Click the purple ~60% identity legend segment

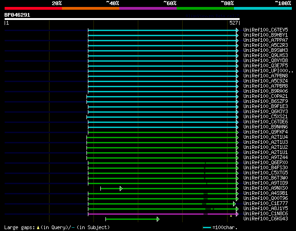point(148,8)
